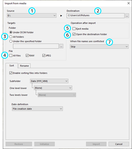The image size is (132, 149).
Task: Expand the file name conflict Skip dropdown
Action: click(99, 47)
